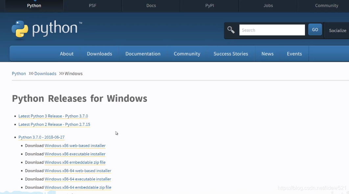Go to Python breadcrumb link

[x=19, y=73]
